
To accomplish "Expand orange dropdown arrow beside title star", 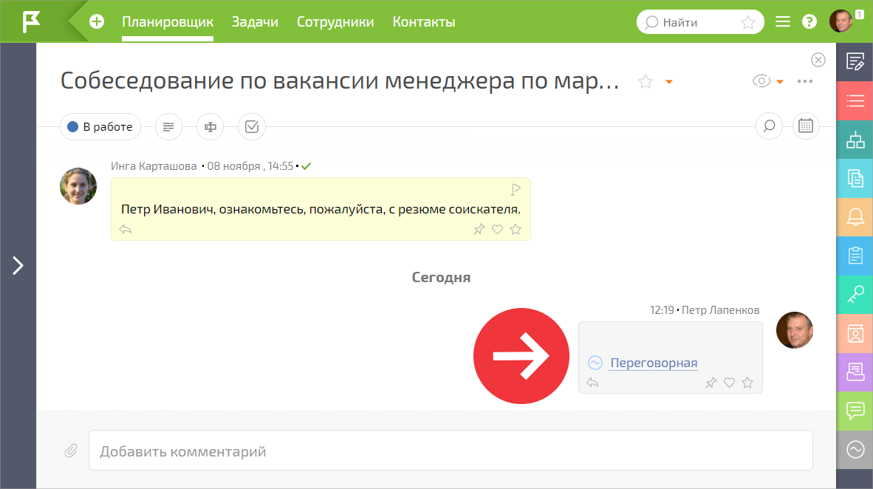I will (x=669, y=82).
